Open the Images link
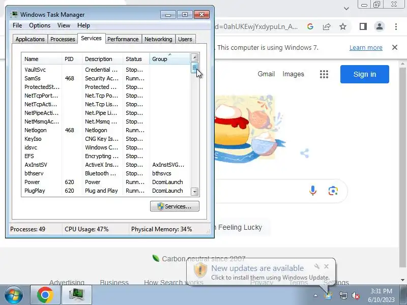 pyautogui.click(x=293, y=74)
